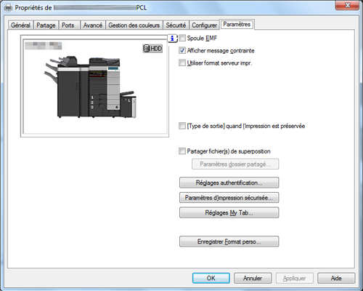
Task: Go to the Avancé tab
Action: [93, 25]
